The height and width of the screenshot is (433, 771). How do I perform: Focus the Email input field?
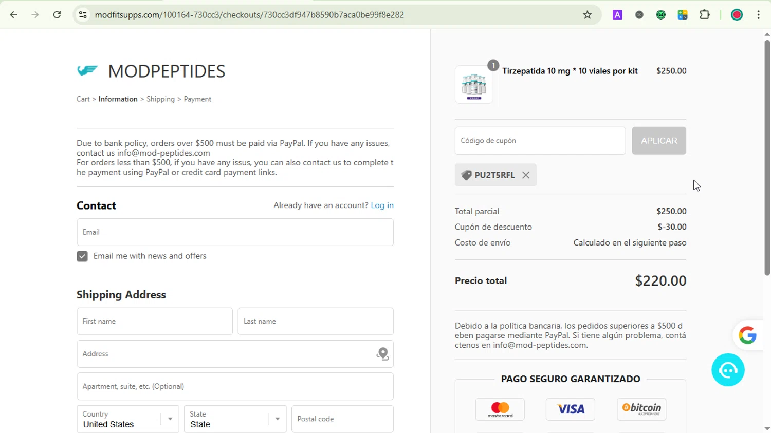[x=235, y=232]
